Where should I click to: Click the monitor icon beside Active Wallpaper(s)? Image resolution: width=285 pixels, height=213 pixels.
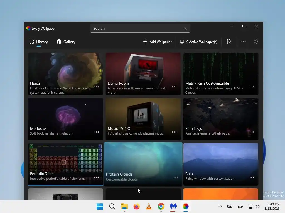point(182,42)
